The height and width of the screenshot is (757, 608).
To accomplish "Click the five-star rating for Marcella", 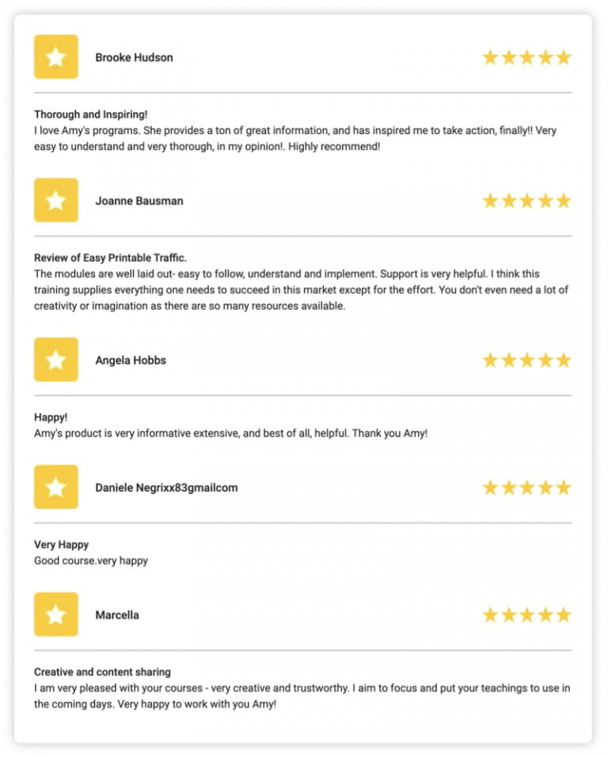I will (x=527, y=615).
